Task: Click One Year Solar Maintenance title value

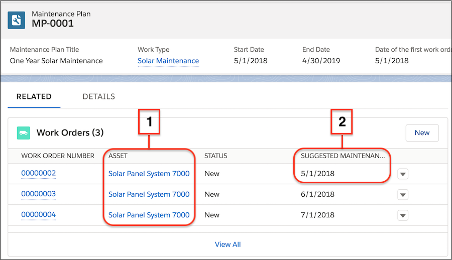Action: (x=56, y=61)
